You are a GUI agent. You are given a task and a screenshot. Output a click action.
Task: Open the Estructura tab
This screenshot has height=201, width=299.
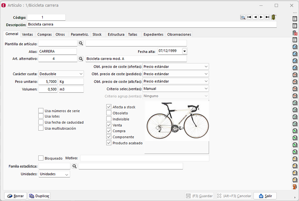[116, 34]
